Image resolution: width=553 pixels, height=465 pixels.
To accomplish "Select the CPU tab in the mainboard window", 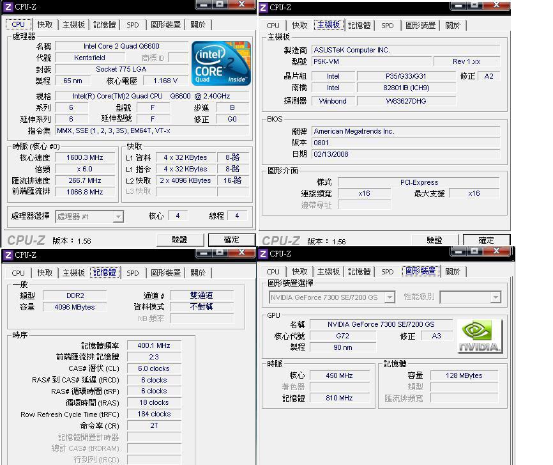I will [x=273, y=26].
